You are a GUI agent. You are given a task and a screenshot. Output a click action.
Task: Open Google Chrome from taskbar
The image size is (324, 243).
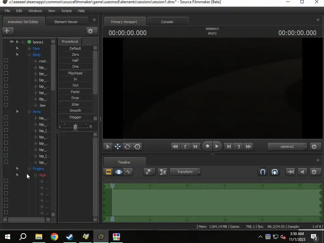(x=54, y=236)
